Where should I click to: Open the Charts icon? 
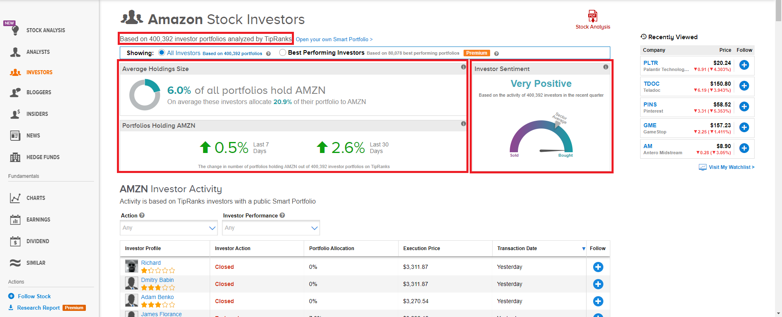pos(15,198)
